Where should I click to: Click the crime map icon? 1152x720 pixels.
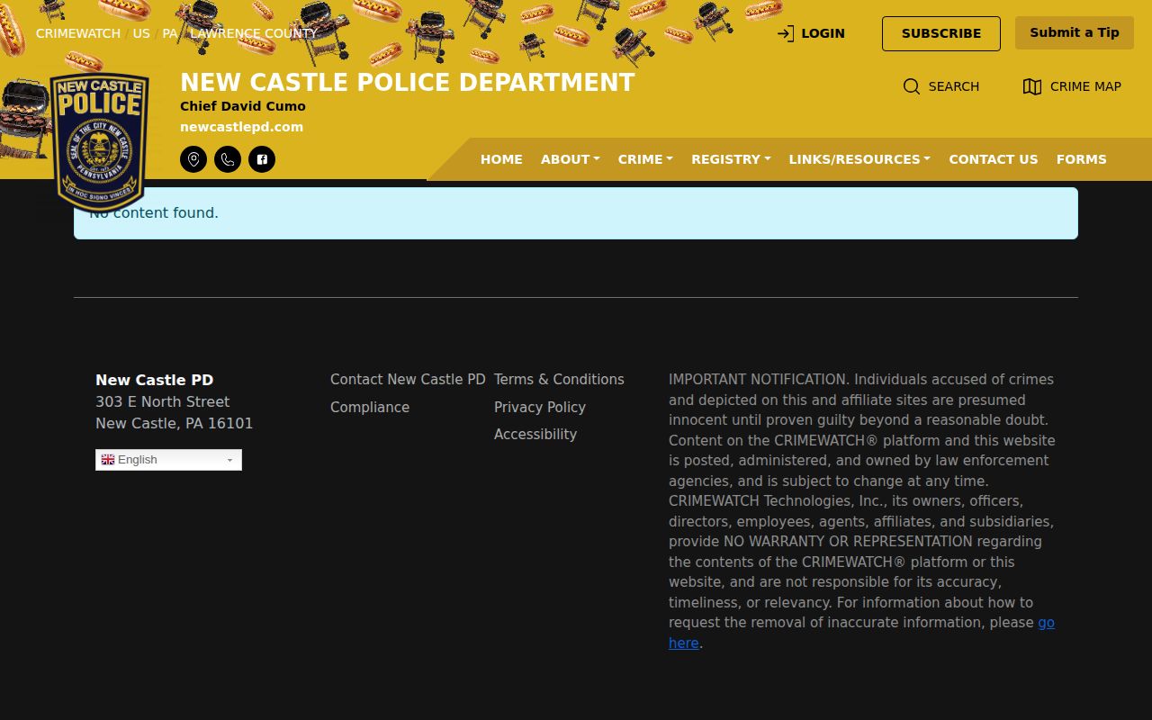1032,86
